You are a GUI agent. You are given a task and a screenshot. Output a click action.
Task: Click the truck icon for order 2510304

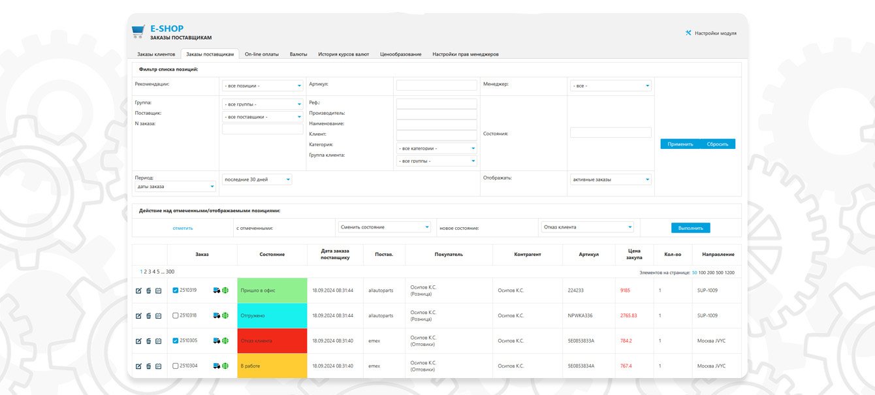click(217, 366)
